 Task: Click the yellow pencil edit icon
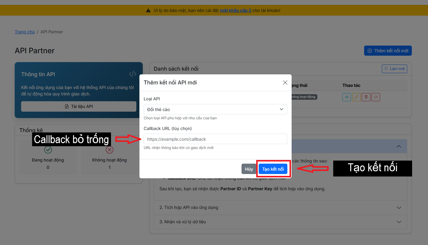tap(356, 97)
